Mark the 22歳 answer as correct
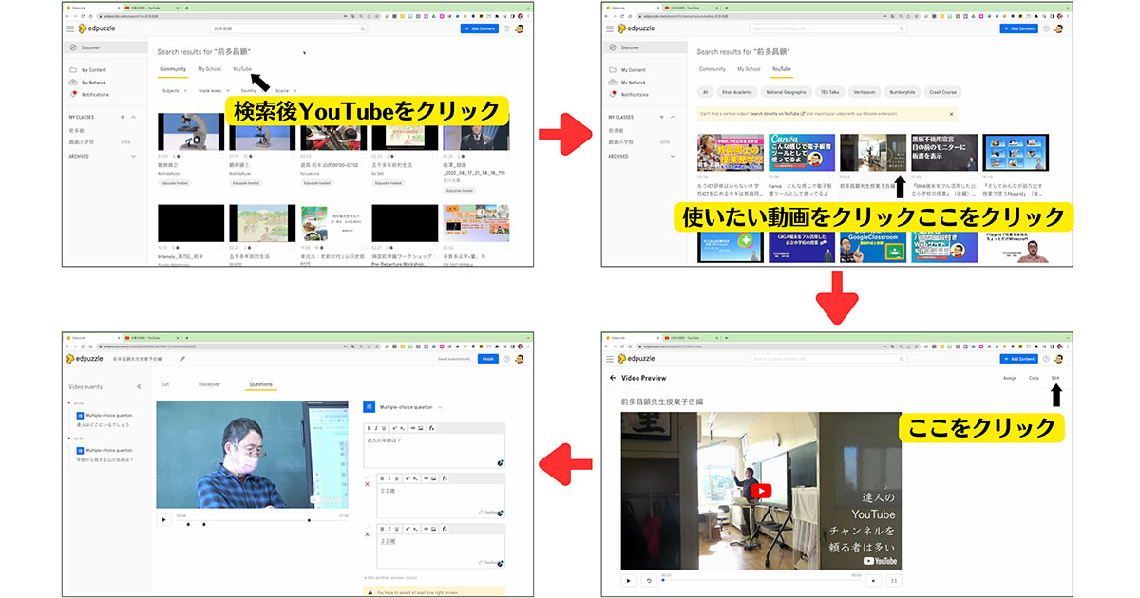 369,476
